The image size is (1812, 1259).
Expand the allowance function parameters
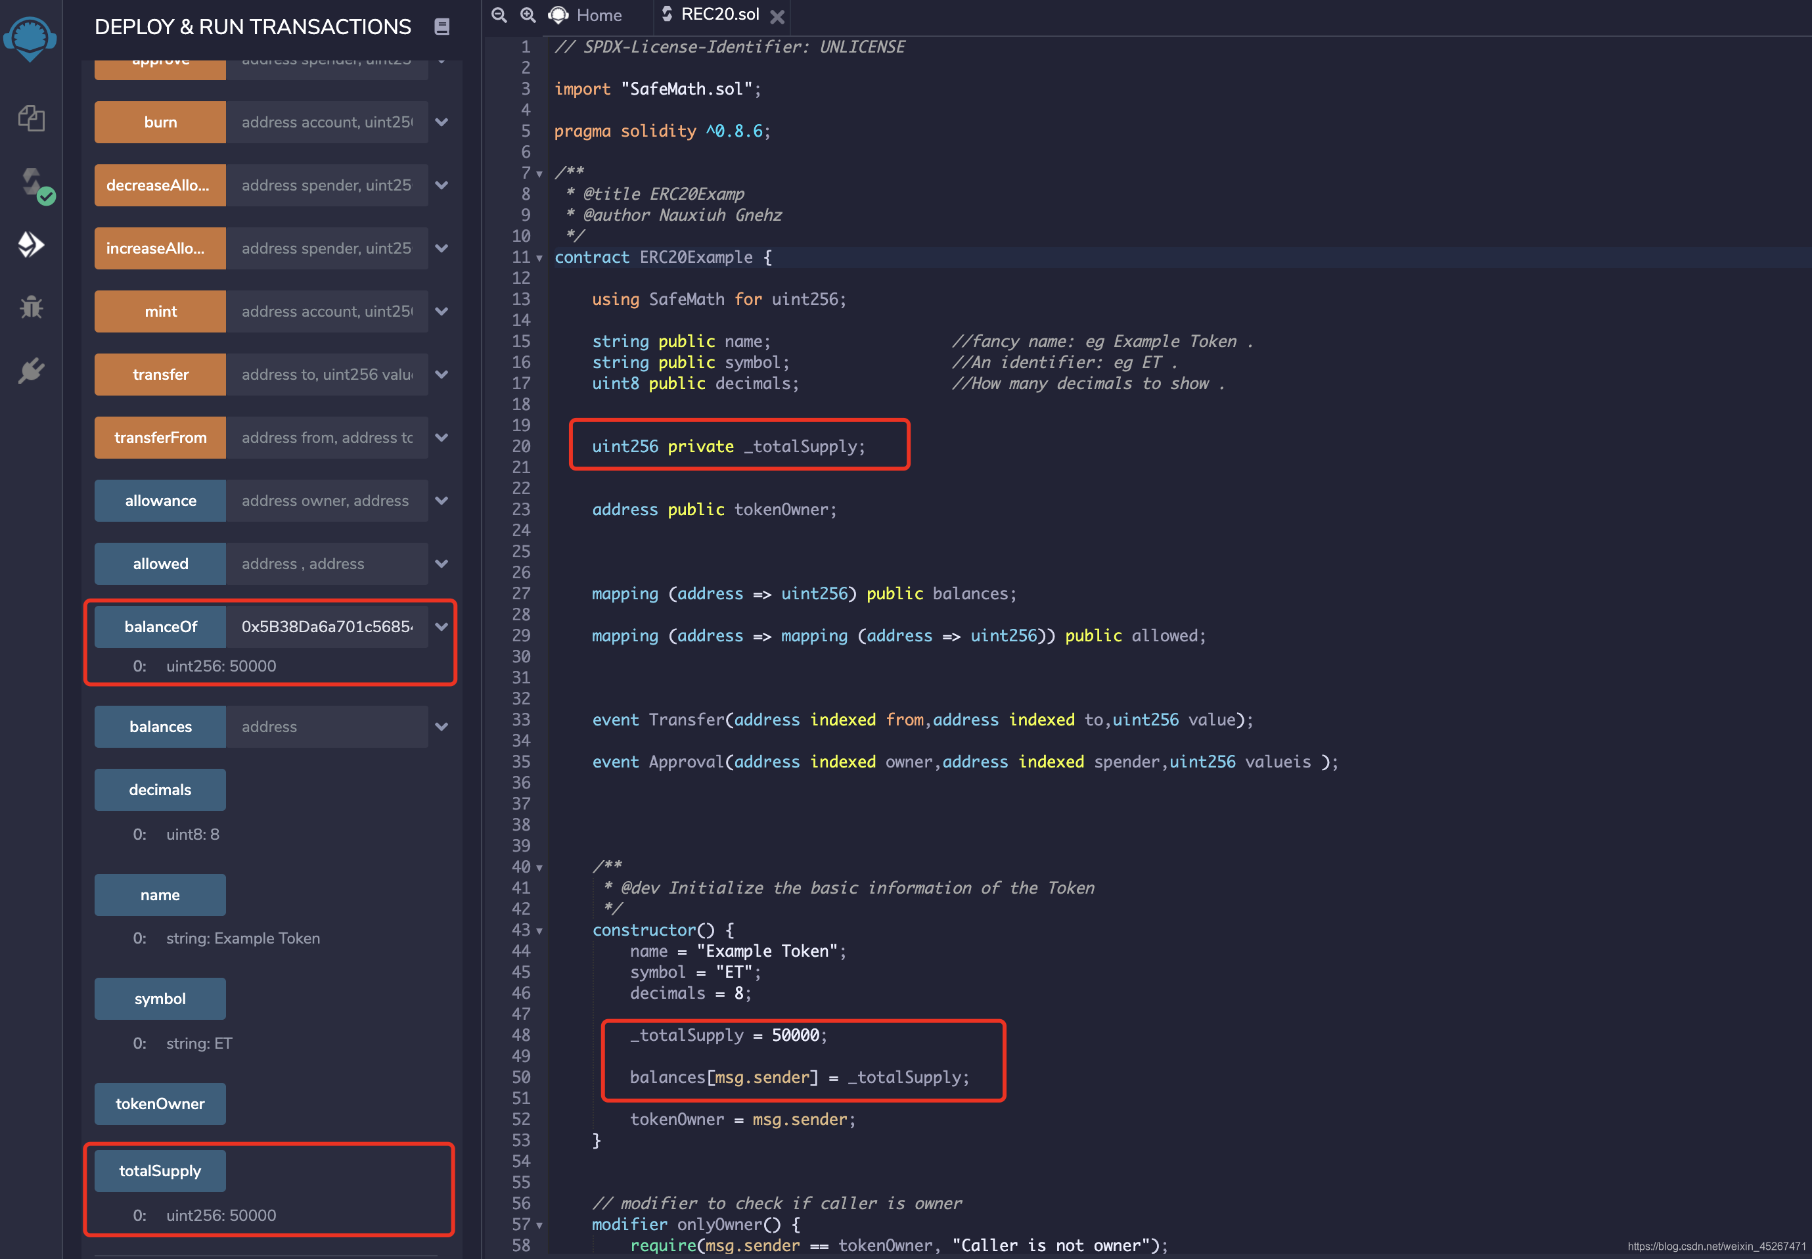[x=442, y=501]
